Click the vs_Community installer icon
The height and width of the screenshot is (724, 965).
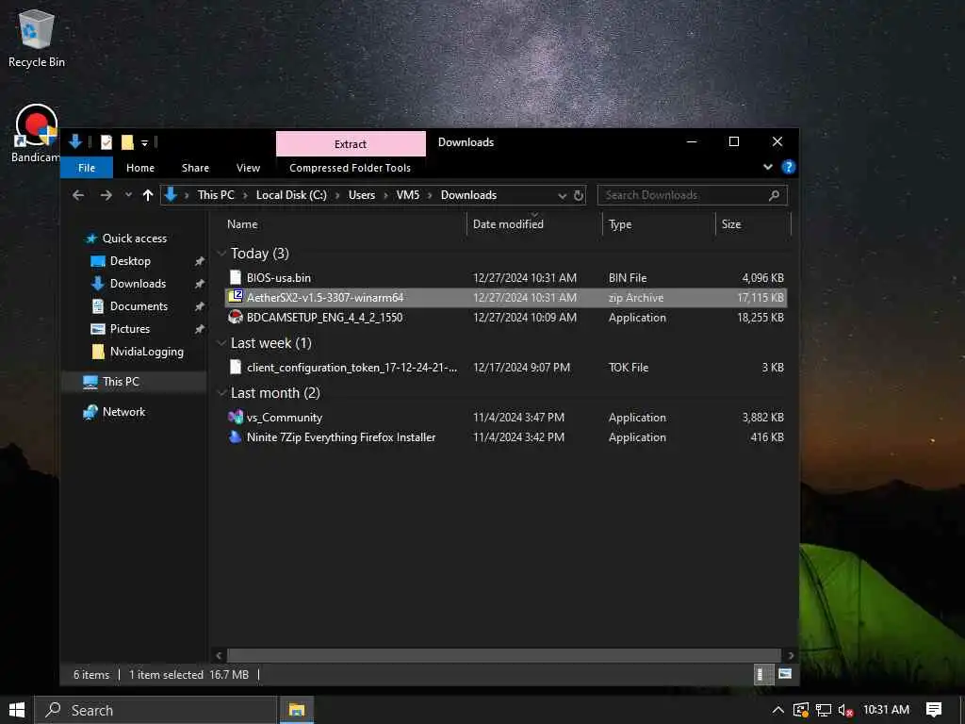[236, 418]
